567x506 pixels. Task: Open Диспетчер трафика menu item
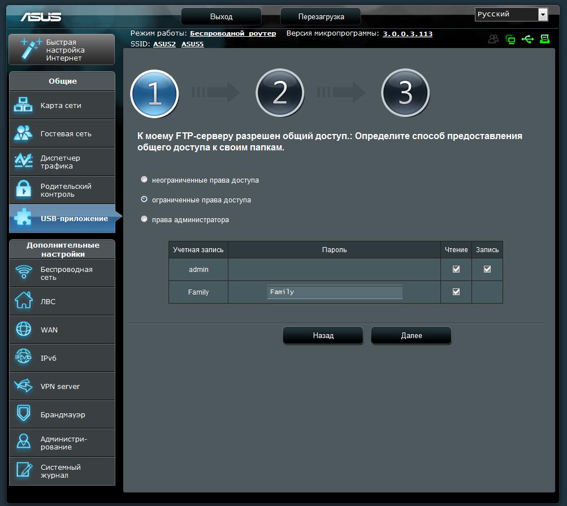62,162
